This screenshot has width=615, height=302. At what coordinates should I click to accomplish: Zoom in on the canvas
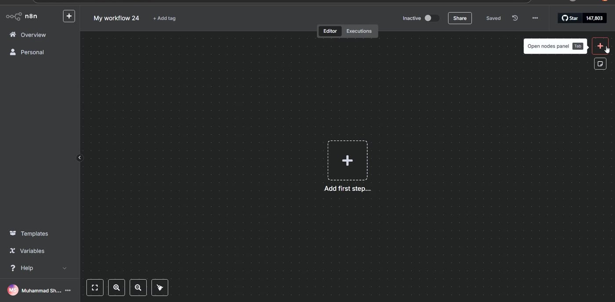coord(116,287)
